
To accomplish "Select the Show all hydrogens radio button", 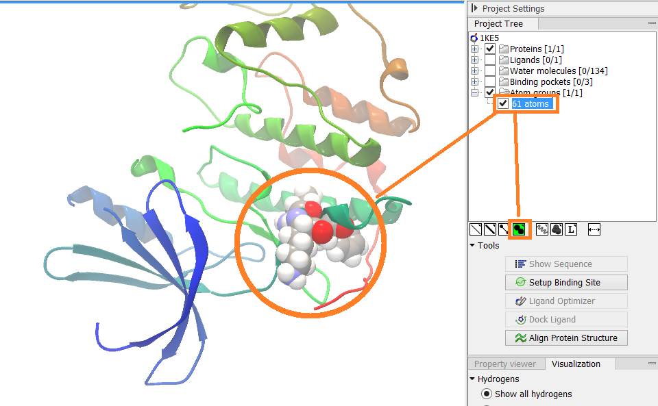I will pyautogui.click(x=487, y=394).
